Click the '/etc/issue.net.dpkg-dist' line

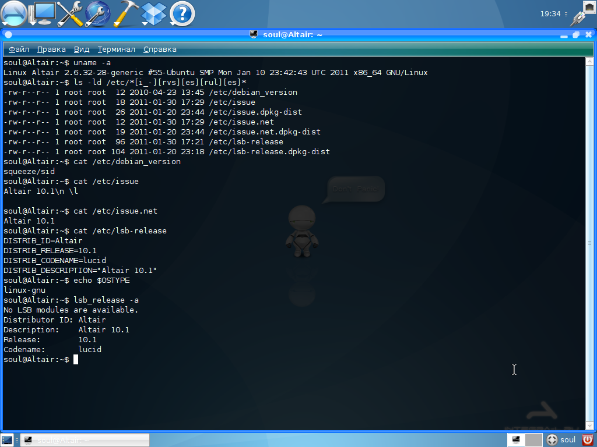pos(162,132)
